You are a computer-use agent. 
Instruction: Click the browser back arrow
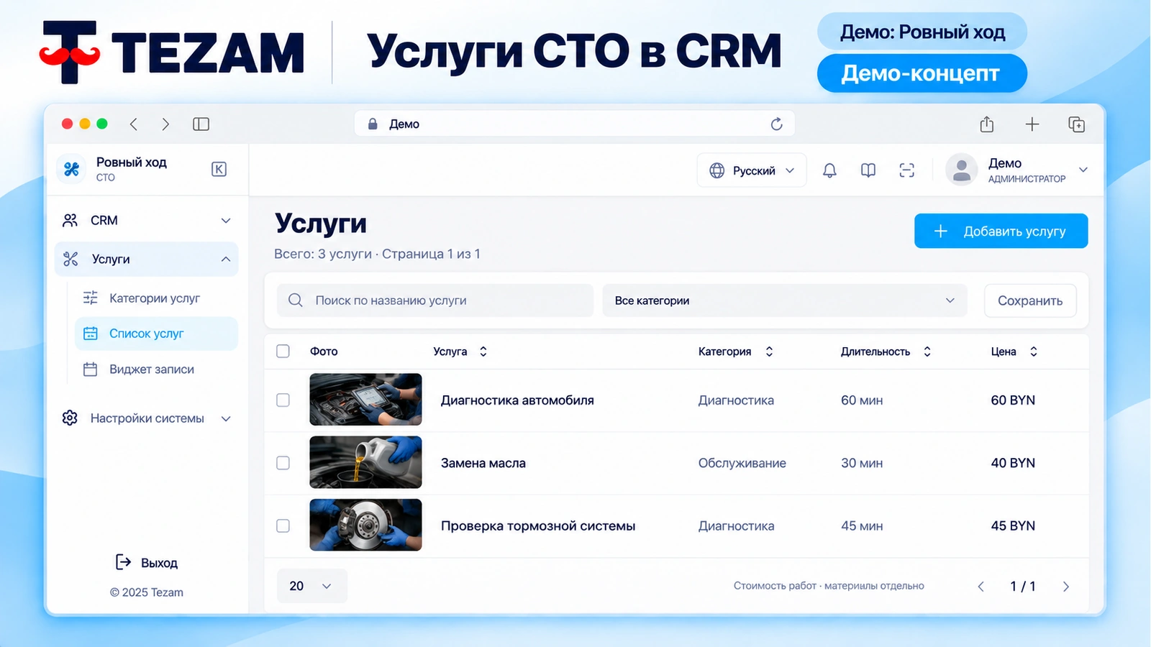[x=134, y=124]
